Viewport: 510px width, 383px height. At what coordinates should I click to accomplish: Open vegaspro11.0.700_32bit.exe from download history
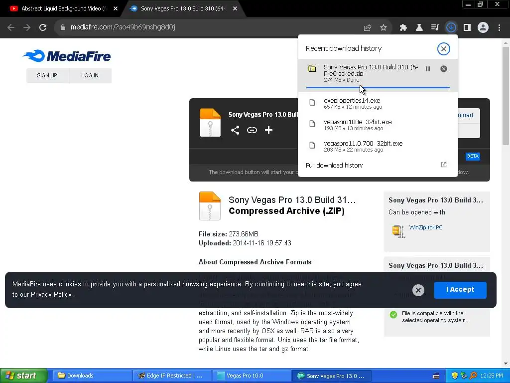(378, 146)
